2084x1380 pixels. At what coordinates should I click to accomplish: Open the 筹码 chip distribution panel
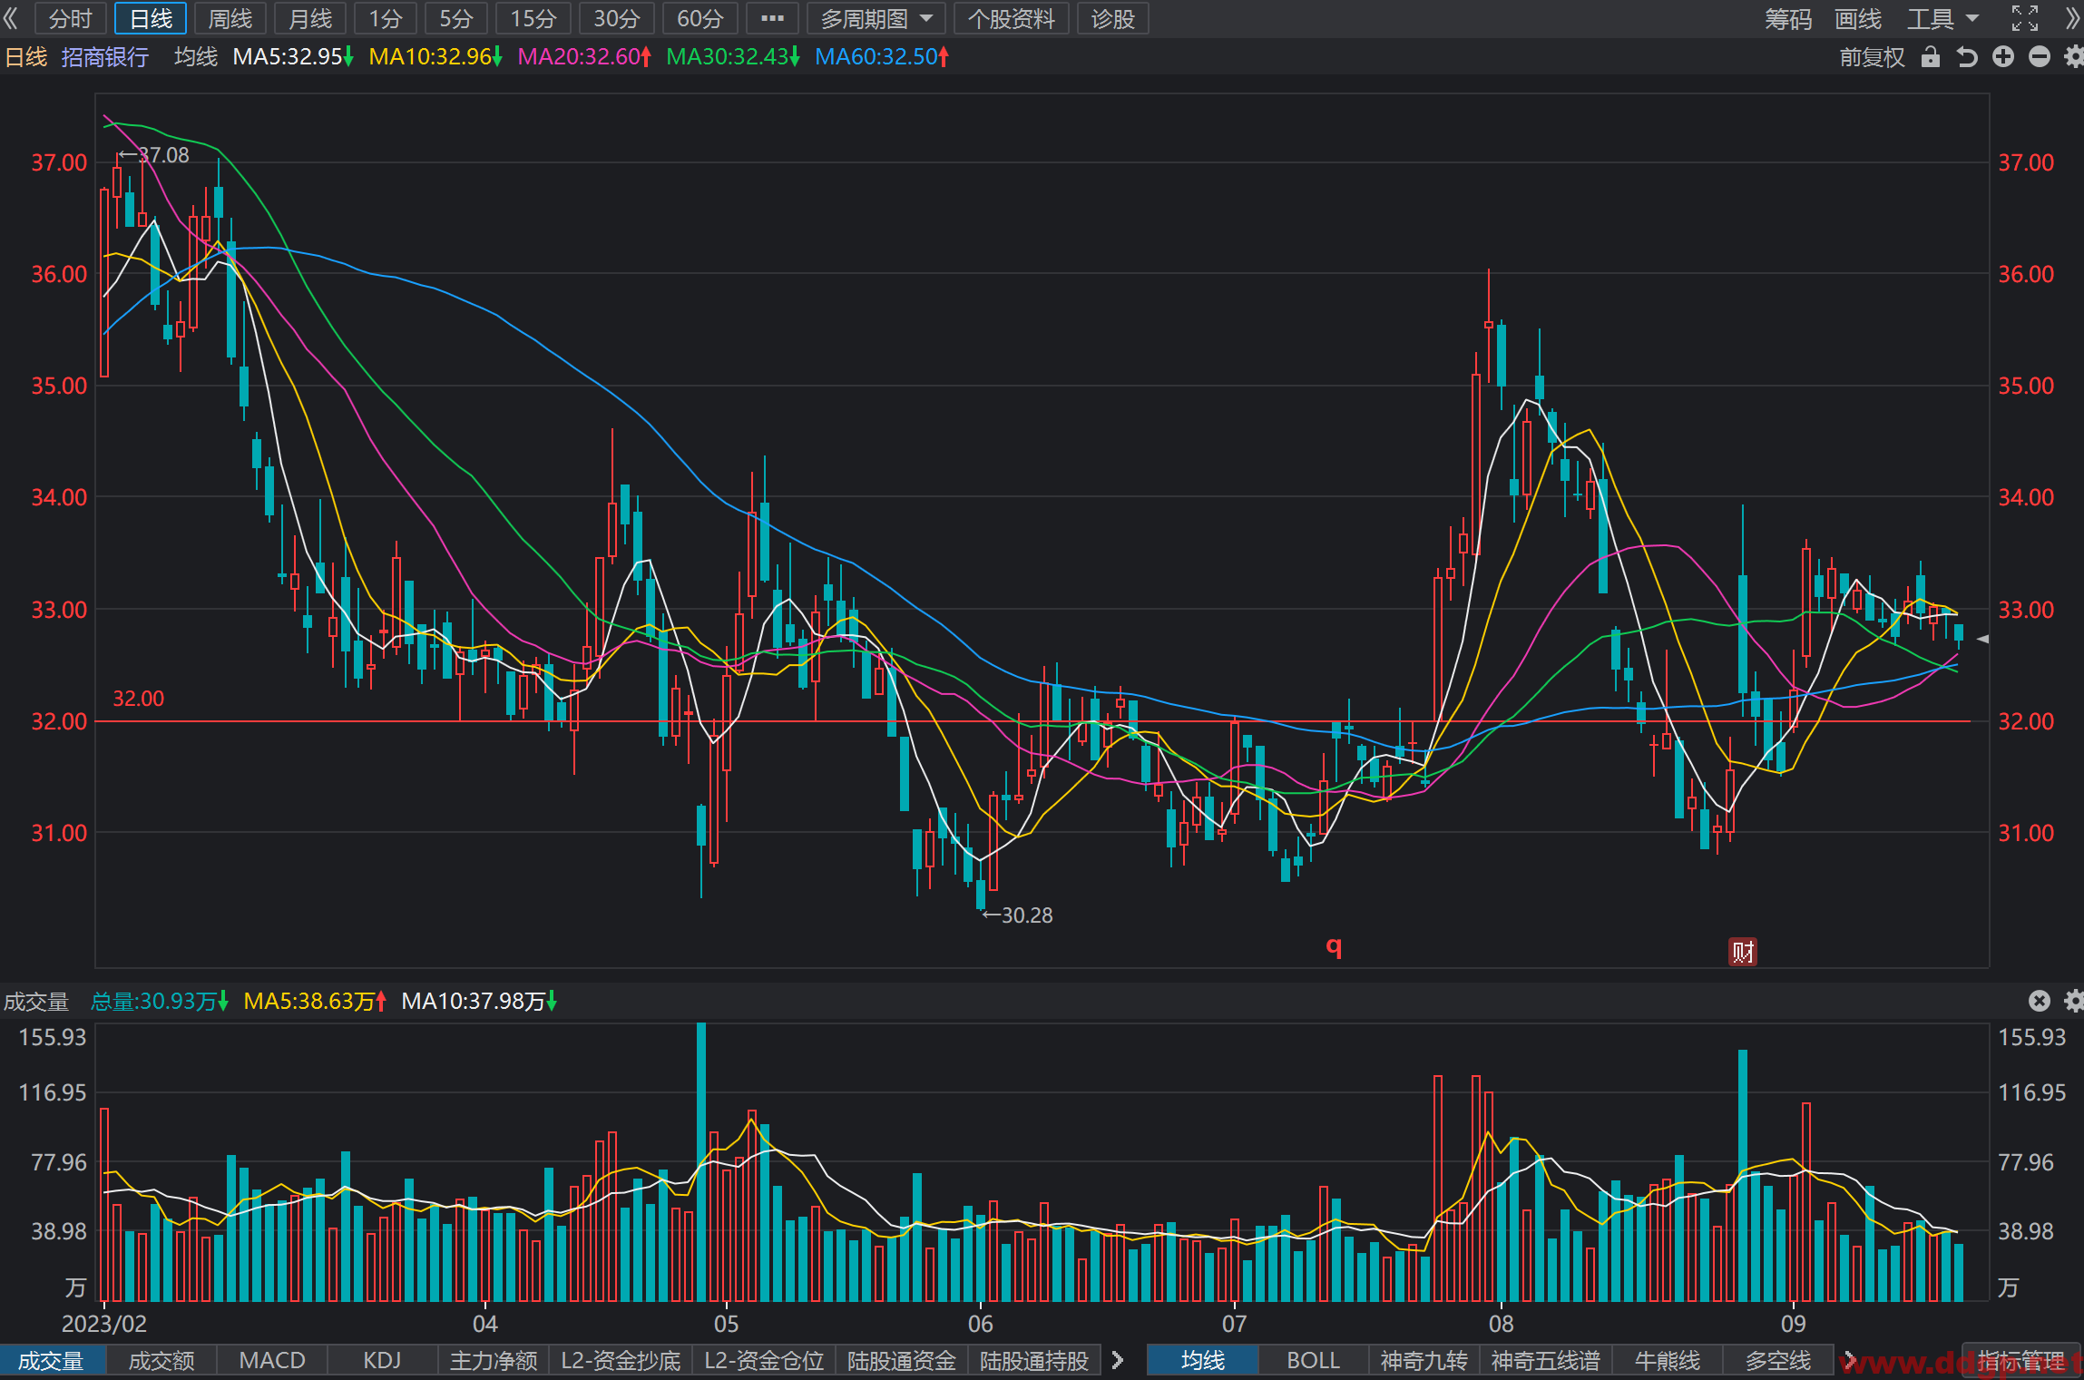1788,18
